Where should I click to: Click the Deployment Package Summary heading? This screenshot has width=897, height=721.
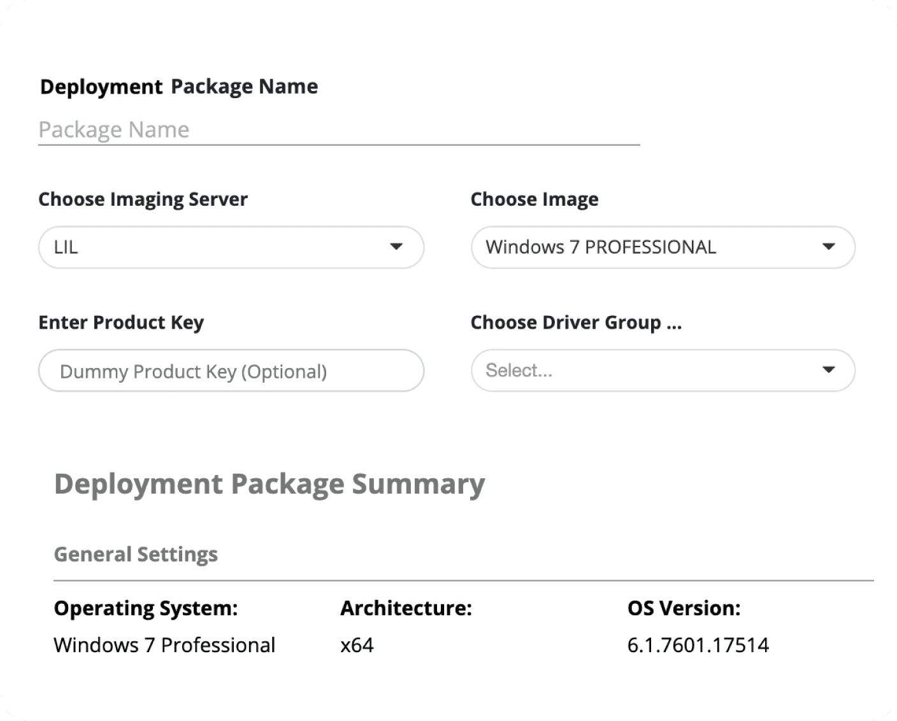point(269,484)
